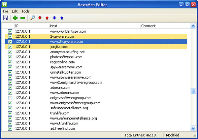Add a new entry with green plus icon
The image size is (198, 139).
[x=15, y=18]
